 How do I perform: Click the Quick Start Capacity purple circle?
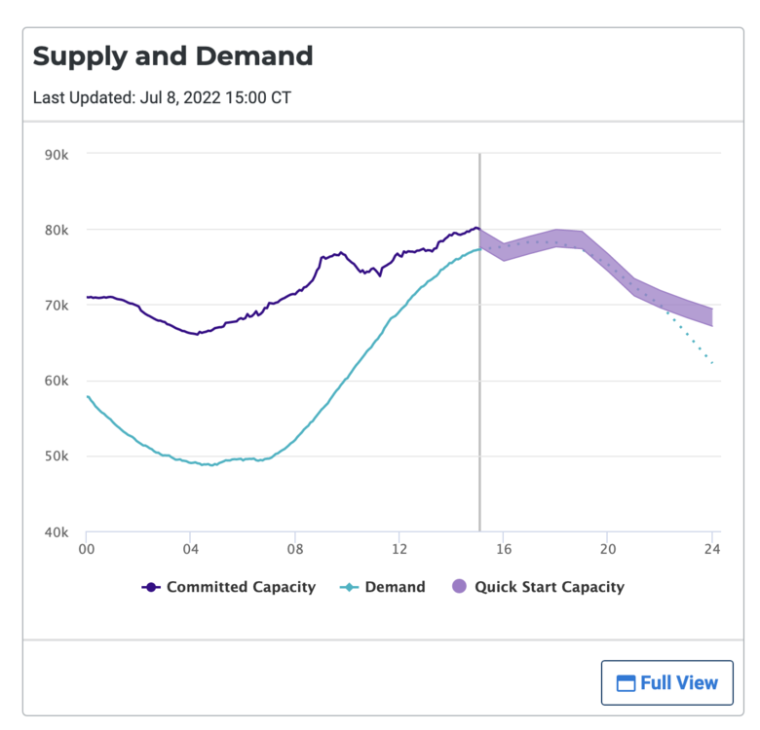click(x=459, y=587)
